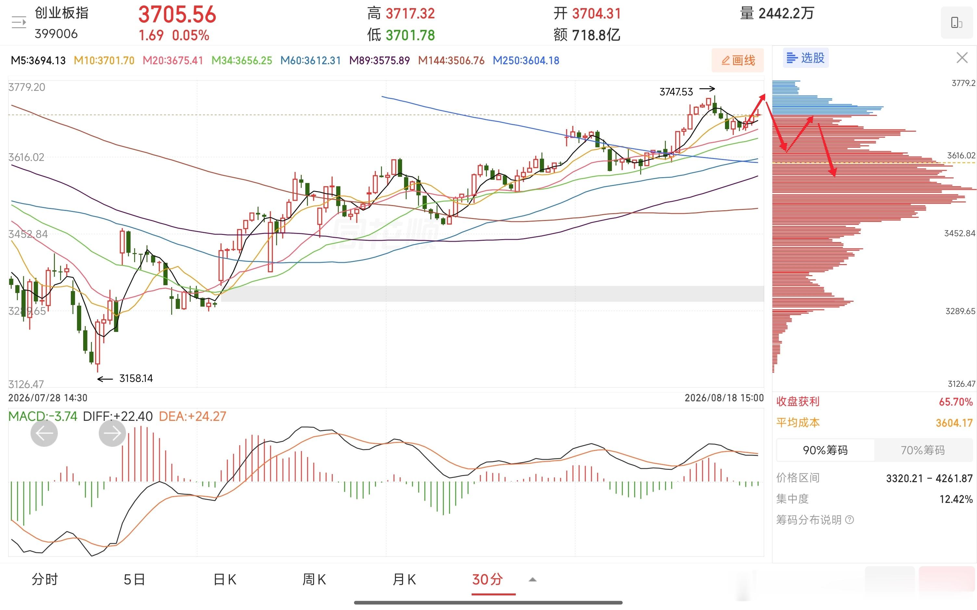The width and height of the screenshot is (977, 610).
Task: Tap the rotate screen orientation icon
Action: click(957, 23)
